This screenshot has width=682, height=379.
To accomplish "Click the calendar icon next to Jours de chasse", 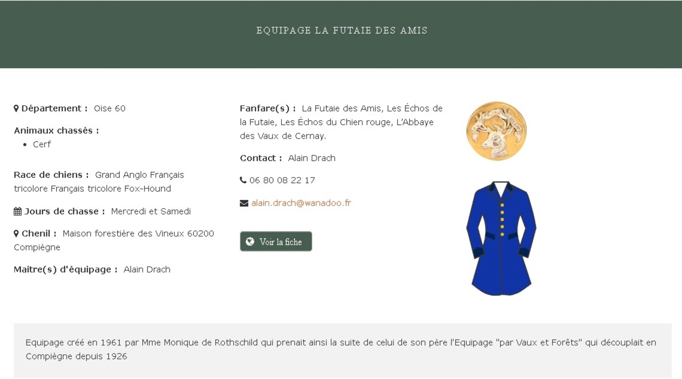I will click(x=18, y=212).
